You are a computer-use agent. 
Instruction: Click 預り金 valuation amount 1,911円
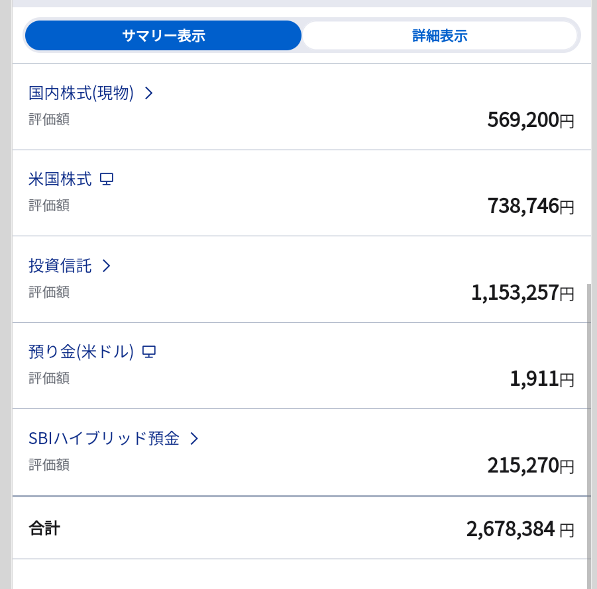point(542,379)
